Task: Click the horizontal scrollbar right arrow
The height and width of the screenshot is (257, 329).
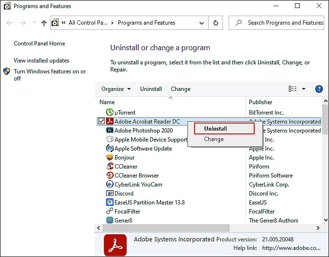Action: pos(318,228)
